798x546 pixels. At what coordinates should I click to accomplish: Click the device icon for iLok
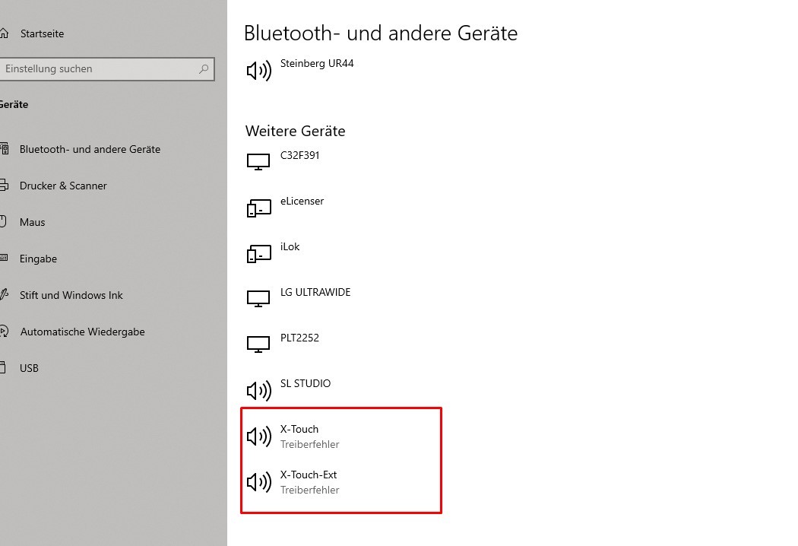pos(258,254)
